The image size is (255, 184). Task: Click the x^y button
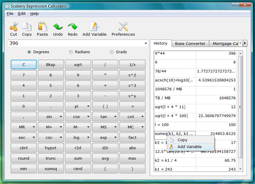tap(133, 96)
